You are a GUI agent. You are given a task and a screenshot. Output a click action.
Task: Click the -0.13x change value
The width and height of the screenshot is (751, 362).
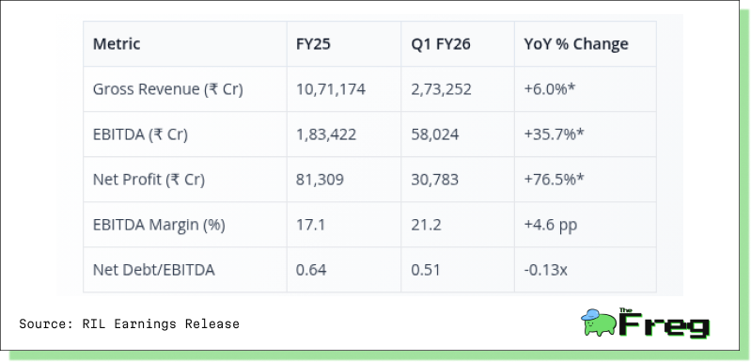pyautogui.click(x=545, y=270)
